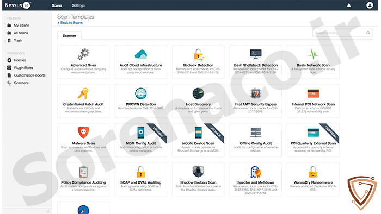The height and width of the screenshot is (214, 381).
Task: Select the Basic Network Scan pulse icon
Action: coord(313,54)
